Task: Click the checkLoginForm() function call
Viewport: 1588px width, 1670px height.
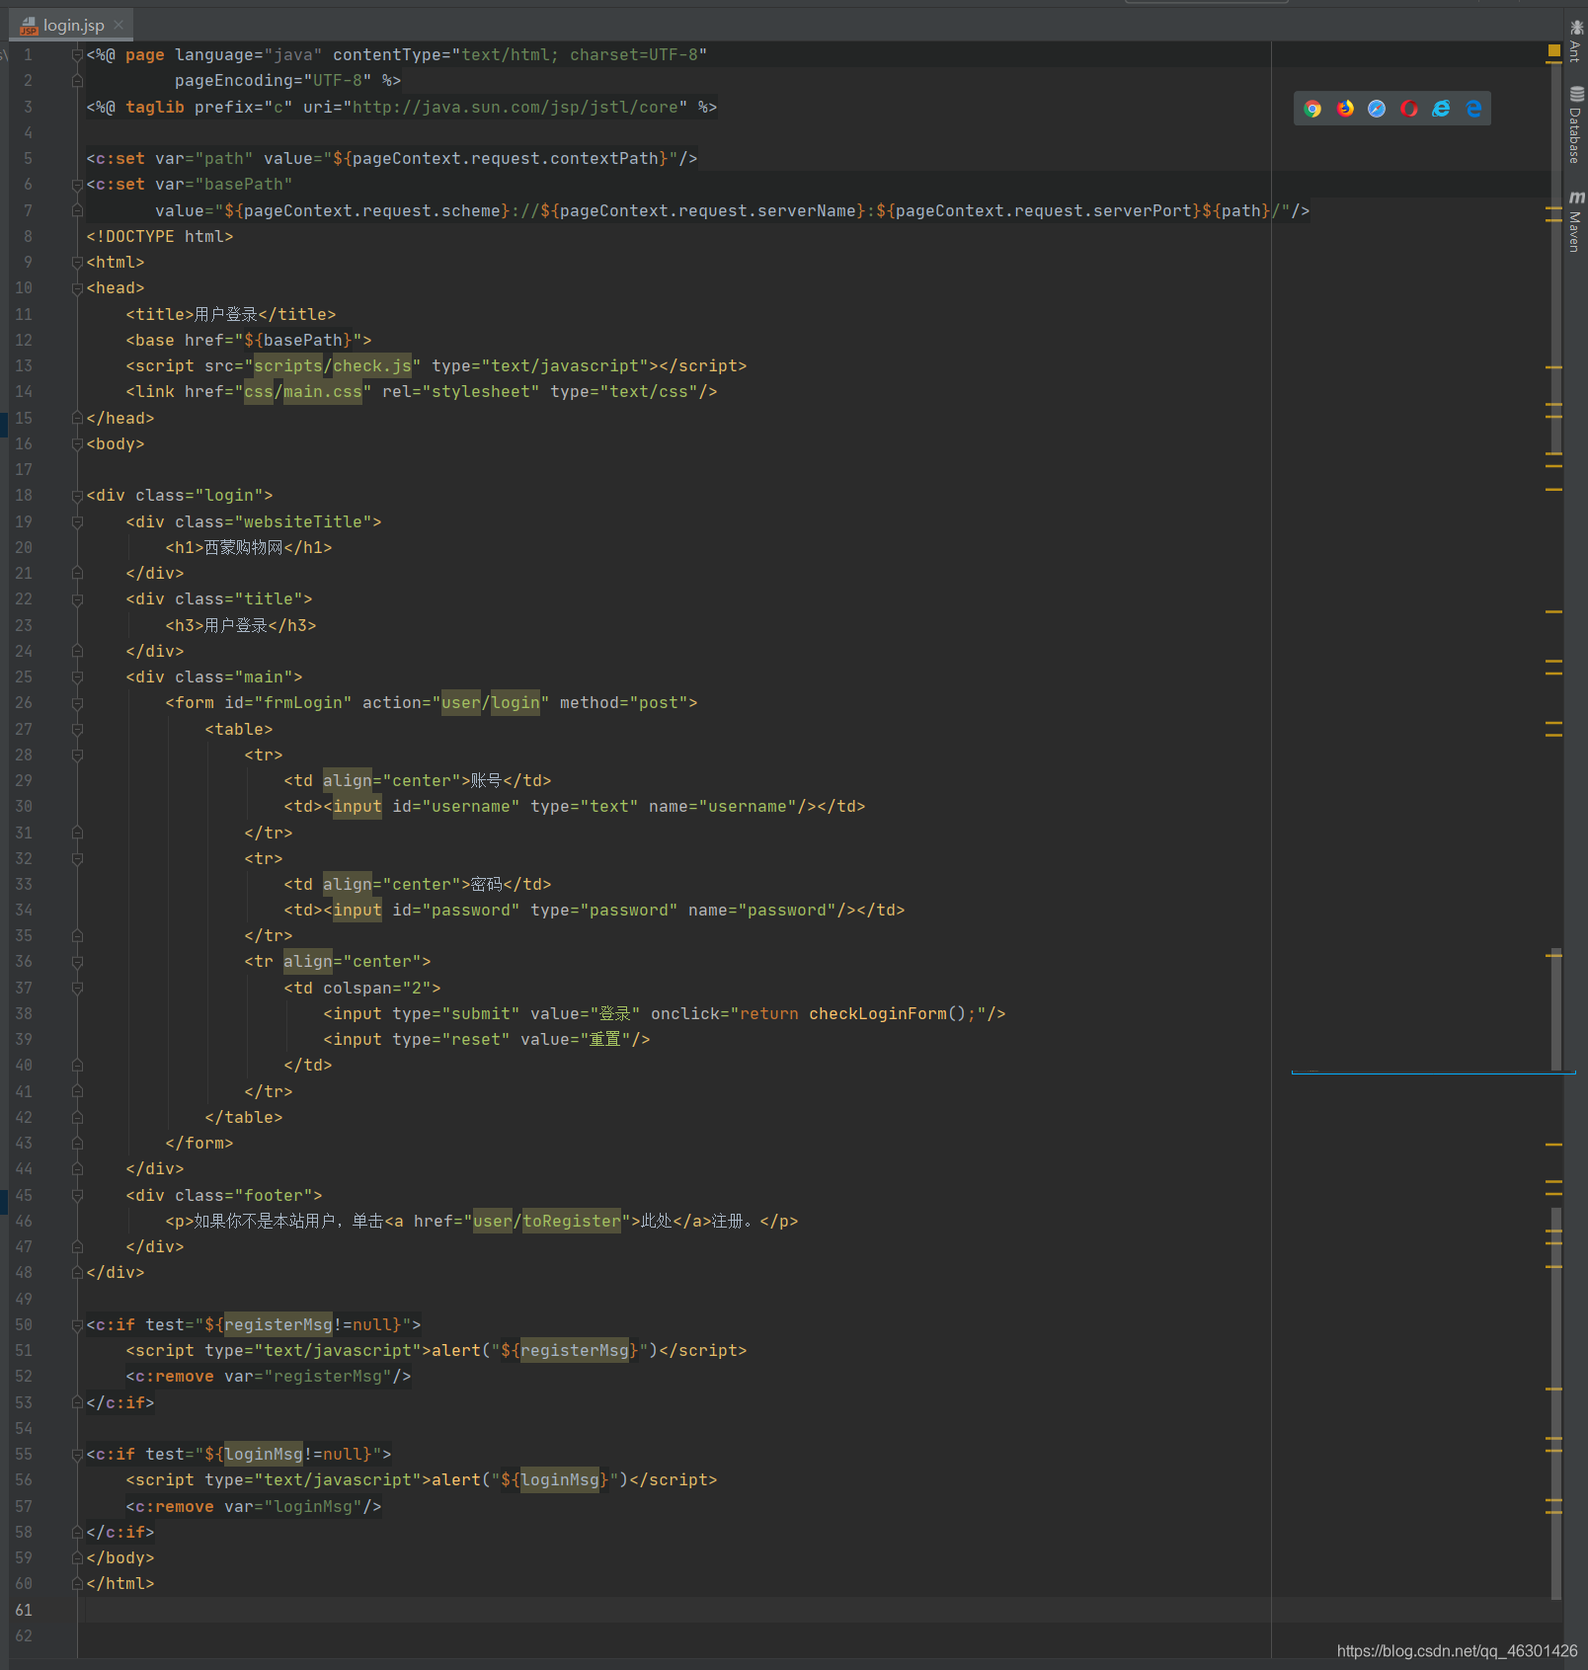Action: coord(887,1014)
